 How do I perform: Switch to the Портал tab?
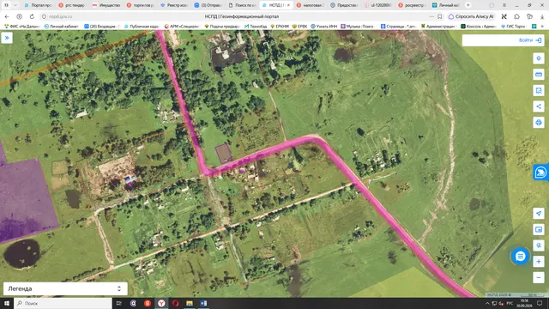[38, 5]
